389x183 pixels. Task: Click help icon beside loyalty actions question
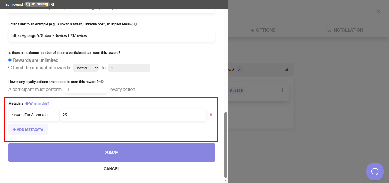coord(102,82)
